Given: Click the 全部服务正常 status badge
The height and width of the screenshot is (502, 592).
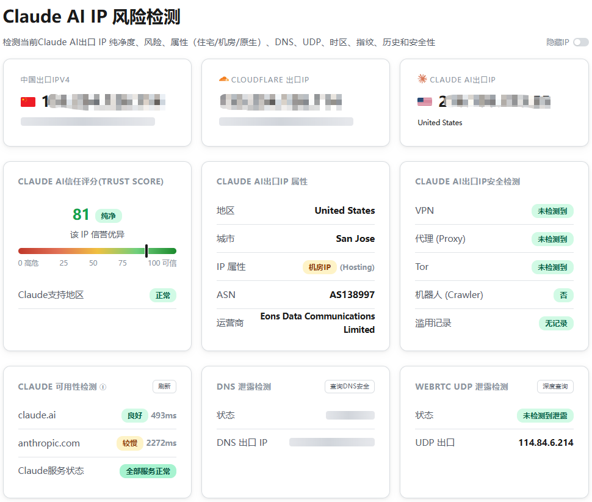Looking at the screenshot, I should tap(148, 471).
